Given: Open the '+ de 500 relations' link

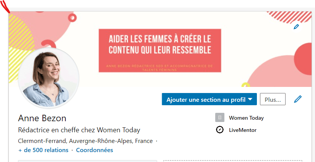Looking at the screenshot, I should point(43,150).
